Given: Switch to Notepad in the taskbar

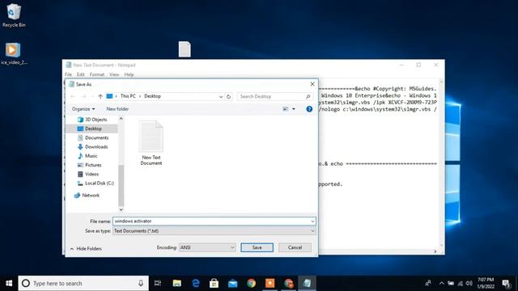Looking at the screenshot, I should 307,283.
